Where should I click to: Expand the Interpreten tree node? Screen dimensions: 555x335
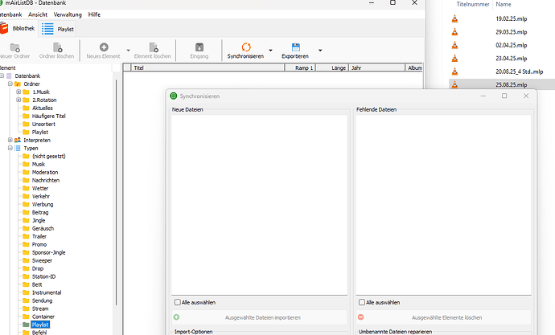point(10,140)
